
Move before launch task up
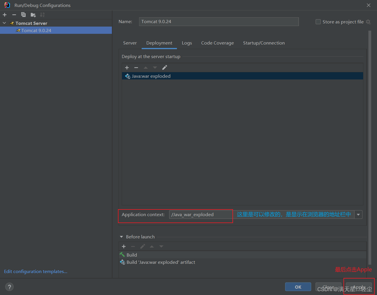point(152,246)
